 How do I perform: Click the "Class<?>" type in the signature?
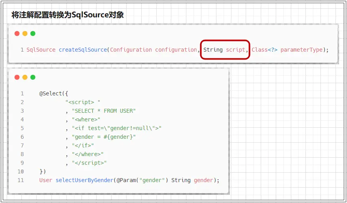click(264, 50)
